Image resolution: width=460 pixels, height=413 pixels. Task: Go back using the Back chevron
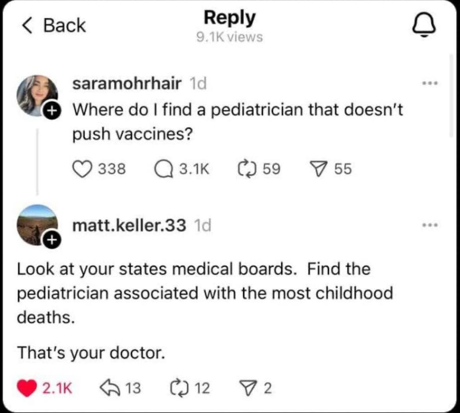tap(27, 25)
